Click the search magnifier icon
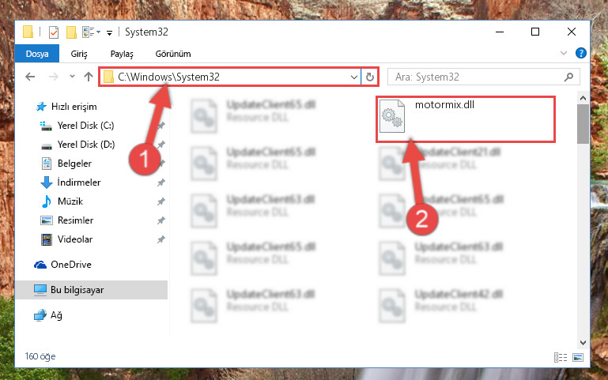 coord(568,77)
